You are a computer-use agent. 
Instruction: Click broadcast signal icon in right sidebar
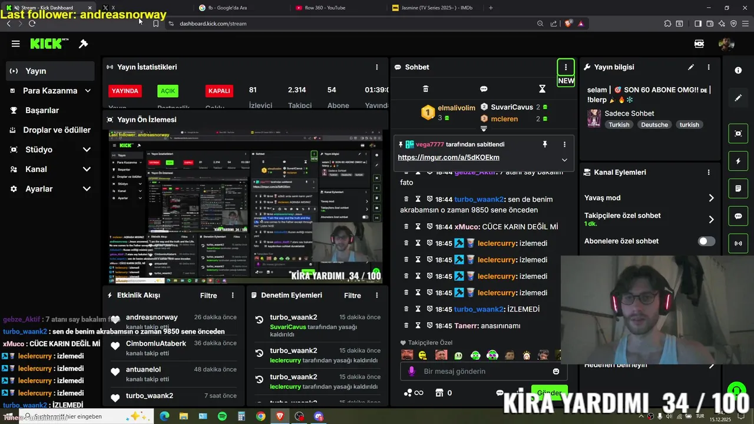coord(738,243)
